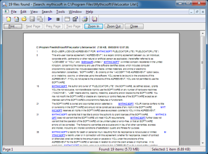Stop search with square stop icon

58,19
